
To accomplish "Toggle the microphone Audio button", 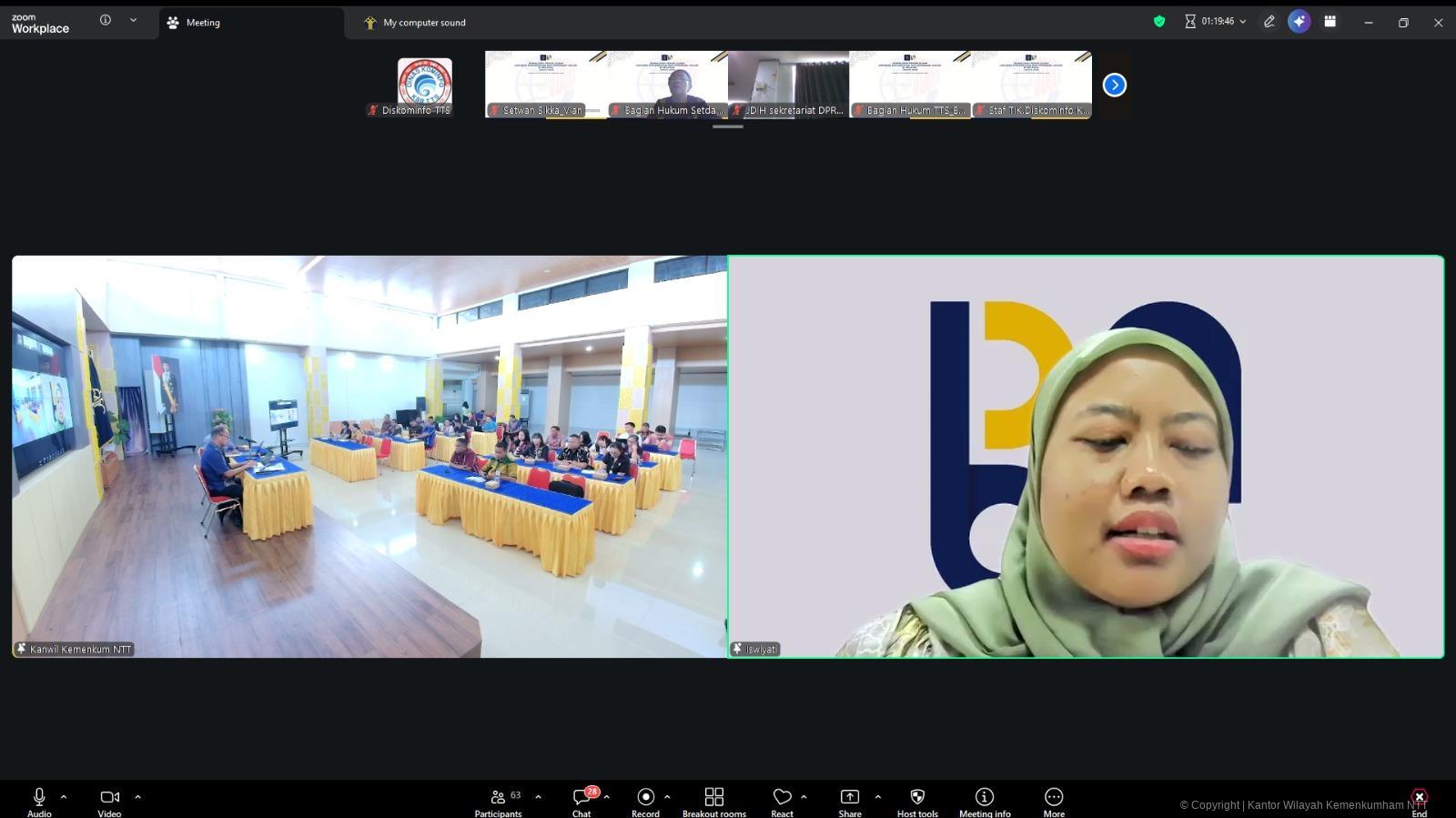I will (39, 801).
